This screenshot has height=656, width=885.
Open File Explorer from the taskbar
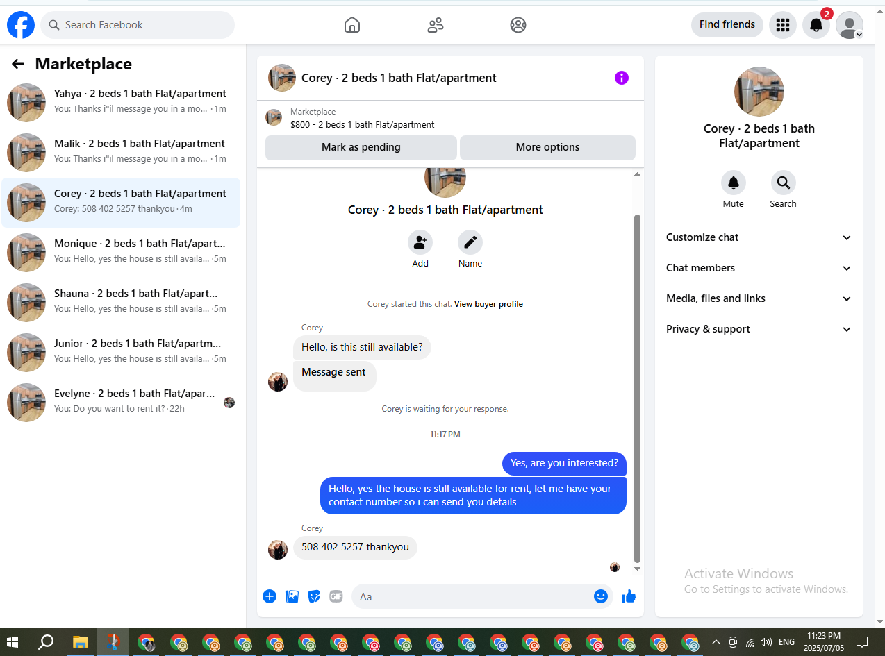(81, 642)
